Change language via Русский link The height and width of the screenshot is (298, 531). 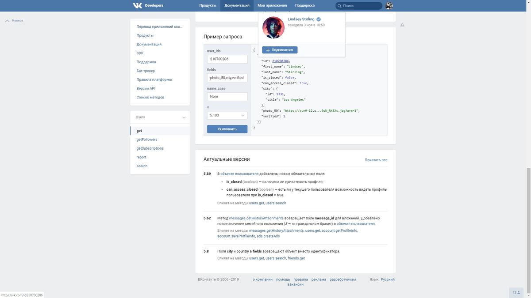pyautogui.click(x=388, y=279)
